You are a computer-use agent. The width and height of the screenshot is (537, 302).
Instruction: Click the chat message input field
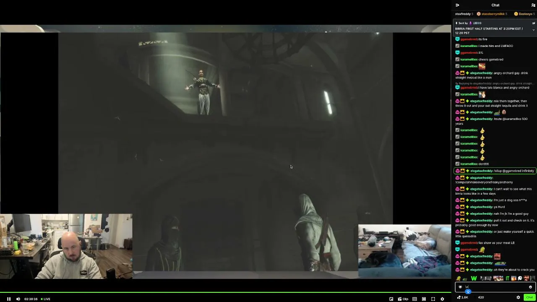click(x=495, y=287)
